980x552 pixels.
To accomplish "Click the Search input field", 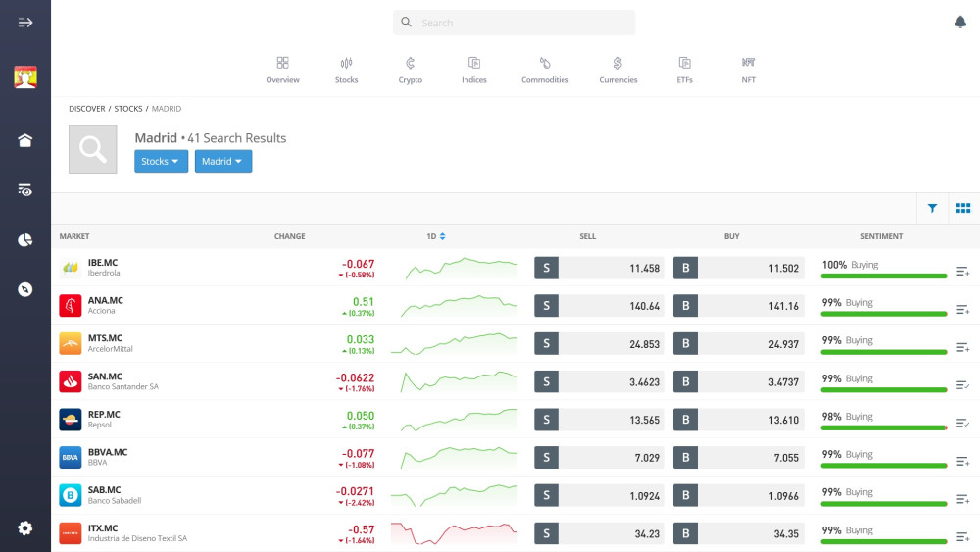I will [x=514, y=23].
